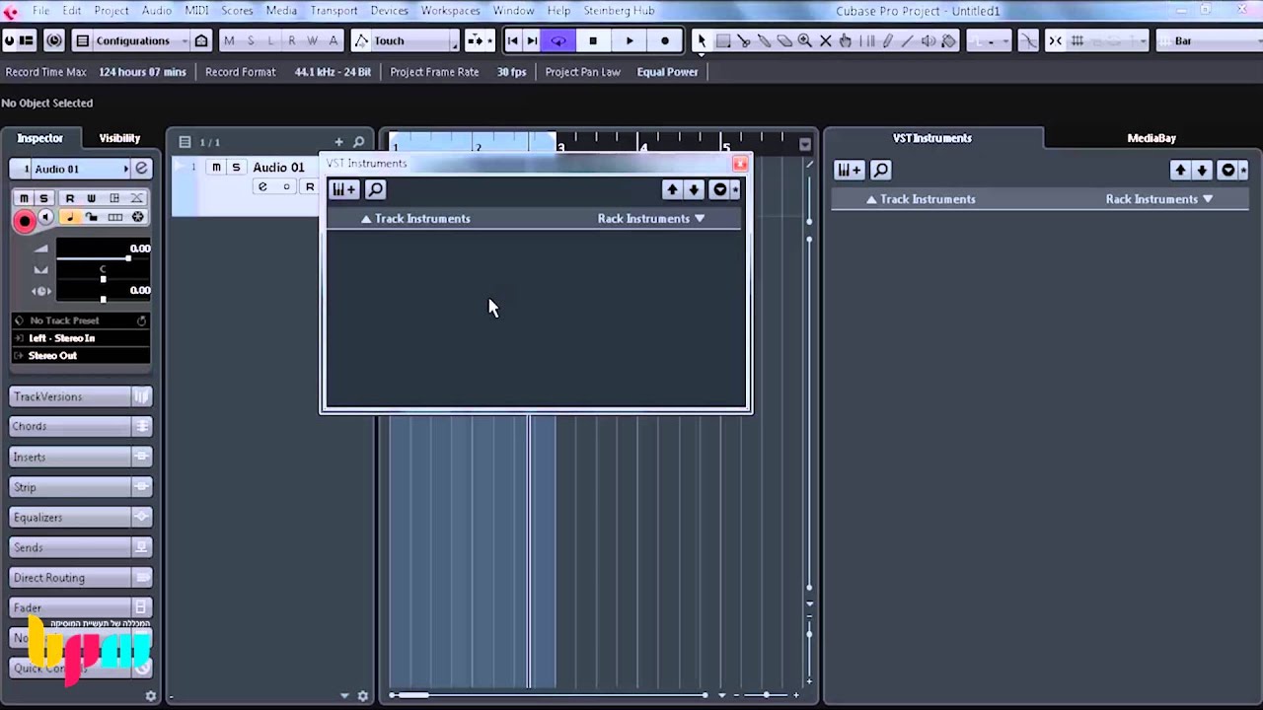Screen dimensions: 1263x710
Task: Open the Transport menu
Action: pyautogui.click(x=334, y=10)
